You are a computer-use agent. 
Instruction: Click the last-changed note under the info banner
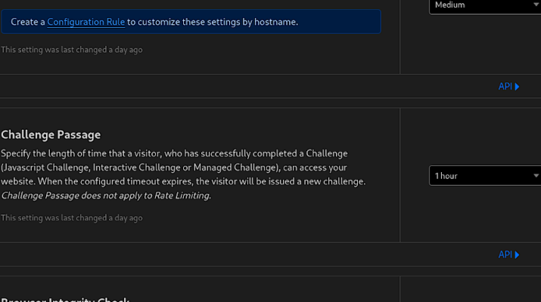(x=71, y=50)
